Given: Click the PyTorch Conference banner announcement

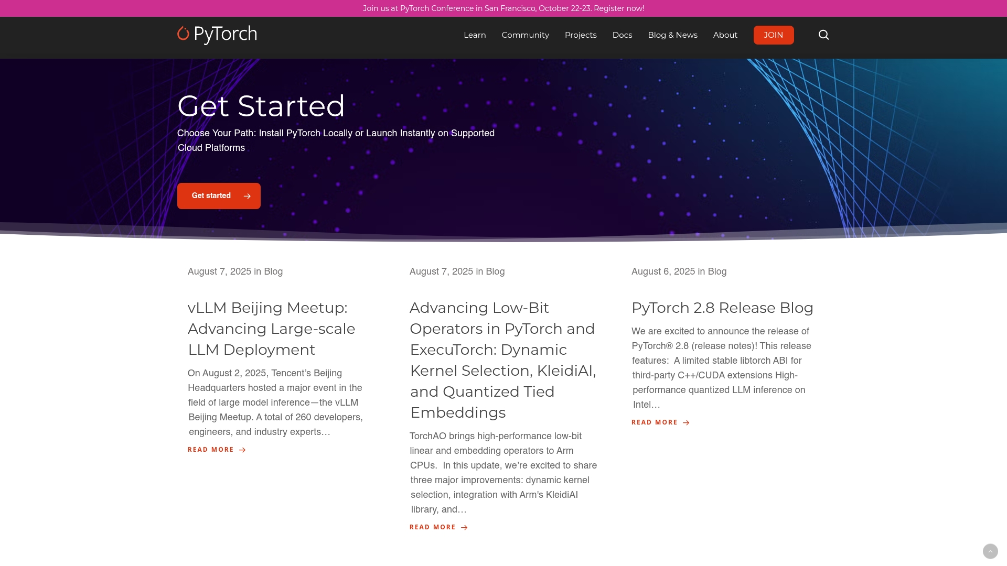Looking at the screenshot, I should [504, 8].
